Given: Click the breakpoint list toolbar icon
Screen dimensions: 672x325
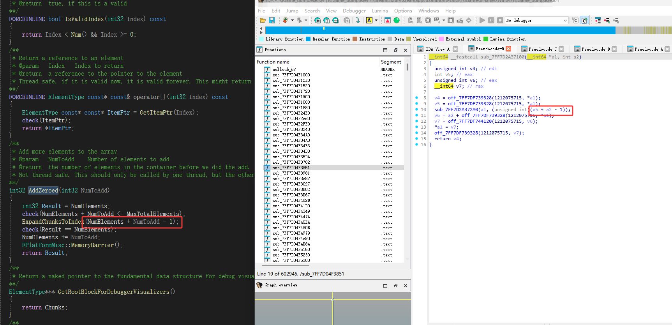Looking at the screenshot, I should click(598, 20).
